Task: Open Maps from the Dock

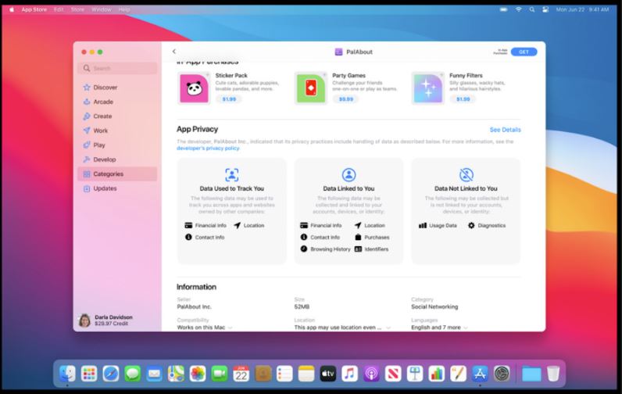Action: pyautogui.click(x=176, y=374)
